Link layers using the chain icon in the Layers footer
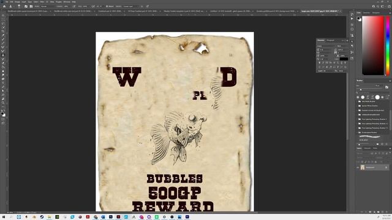 (x=362, y=212)
